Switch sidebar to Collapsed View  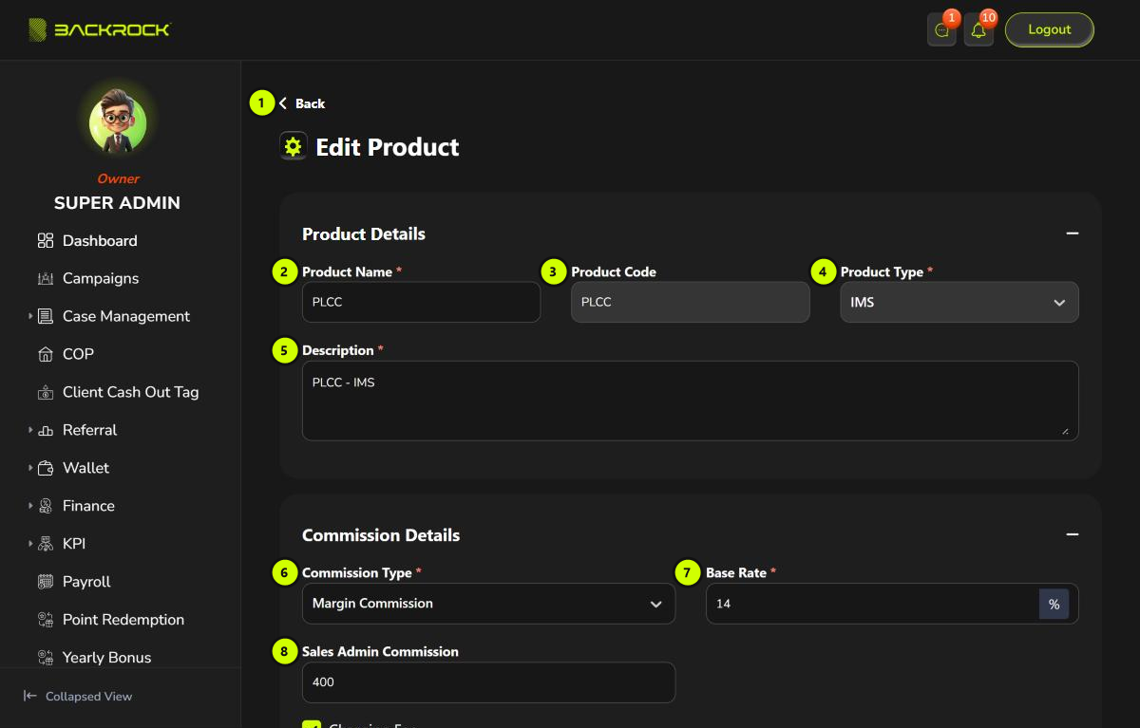click(x=78, y=697)
